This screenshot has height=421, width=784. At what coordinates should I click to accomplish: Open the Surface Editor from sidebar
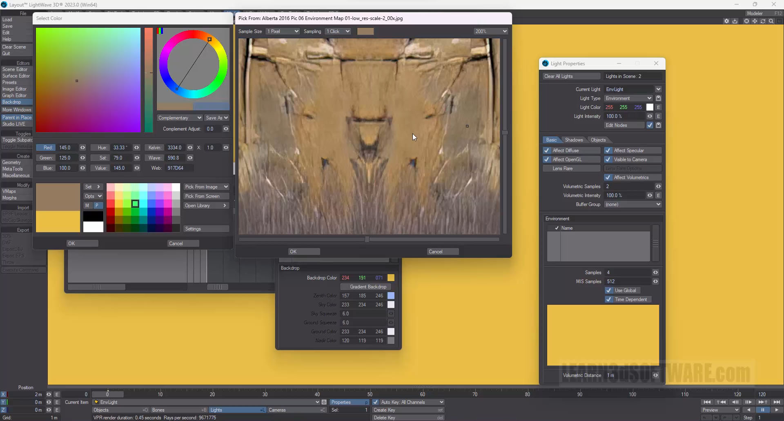(x=16, y=76)
